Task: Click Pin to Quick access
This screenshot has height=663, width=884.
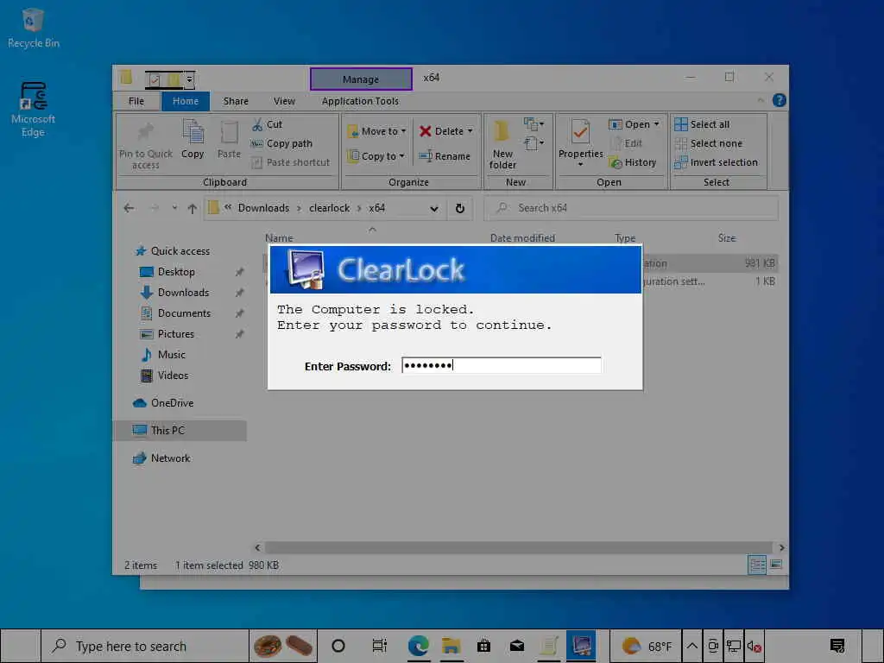Action: tap(145, 145)
